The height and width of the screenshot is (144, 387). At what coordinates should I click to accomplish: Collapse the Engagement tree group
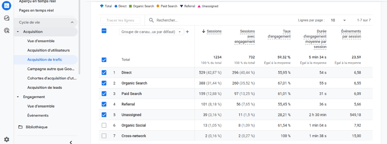coord(18,97)
